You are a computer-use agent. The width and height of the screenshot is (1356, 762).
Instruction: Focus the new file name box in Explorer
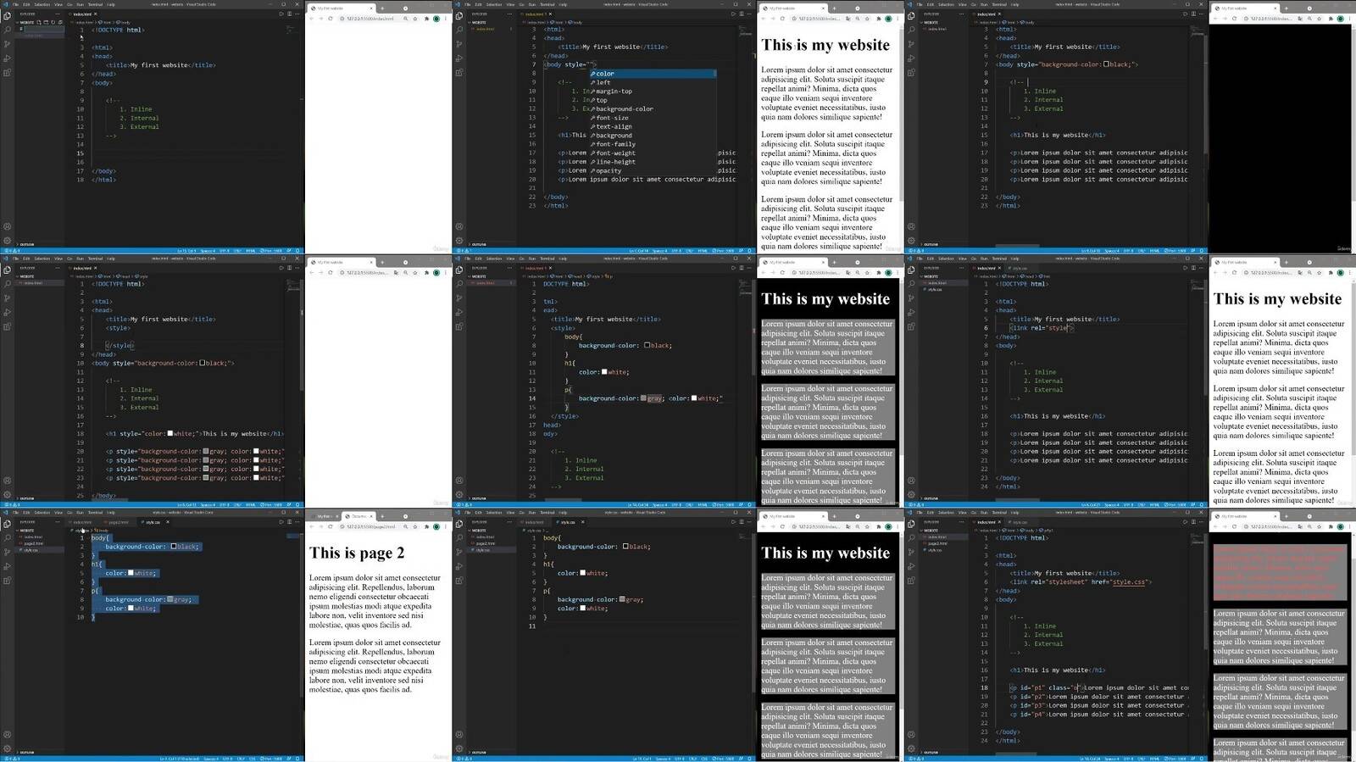pos(42,29)
